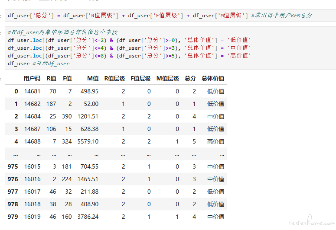Click the last code line 'df_user #显示df_user'
This screenshot has width=336, height=230.
[39, 64]
